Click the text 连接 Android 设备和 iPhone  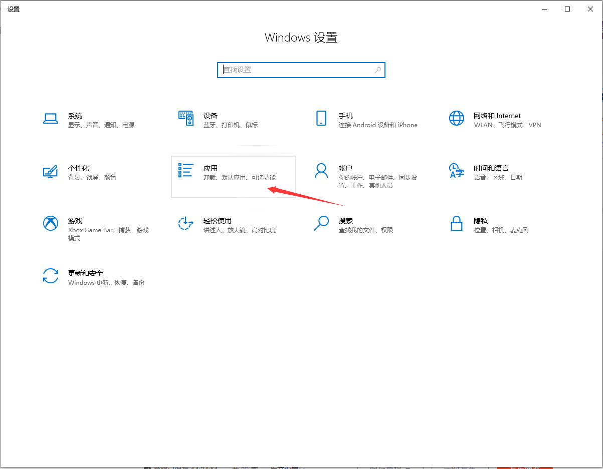point(378,125)
